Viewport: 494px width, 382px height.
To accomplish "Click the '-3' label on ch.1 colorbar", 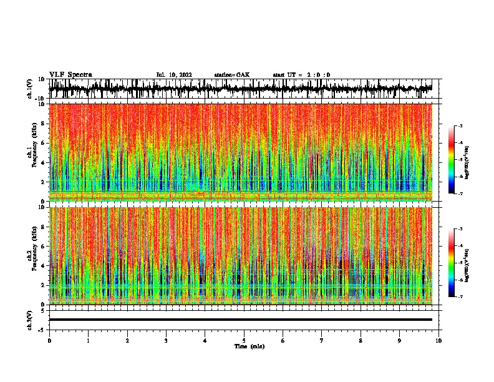I will tap(460, 125).
